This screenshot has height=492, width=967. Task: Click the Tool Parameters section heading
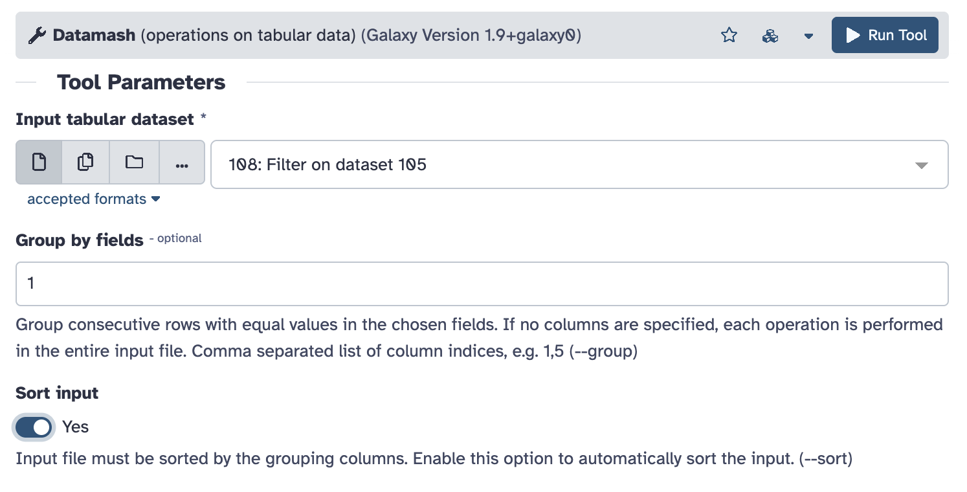(x=141, y=82)
